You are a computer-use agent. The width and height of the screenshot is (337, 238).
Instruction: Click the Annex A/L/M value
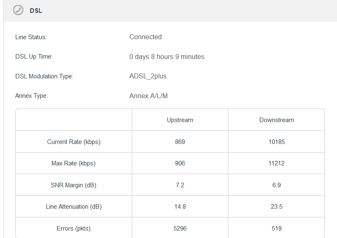pos(148,96)
